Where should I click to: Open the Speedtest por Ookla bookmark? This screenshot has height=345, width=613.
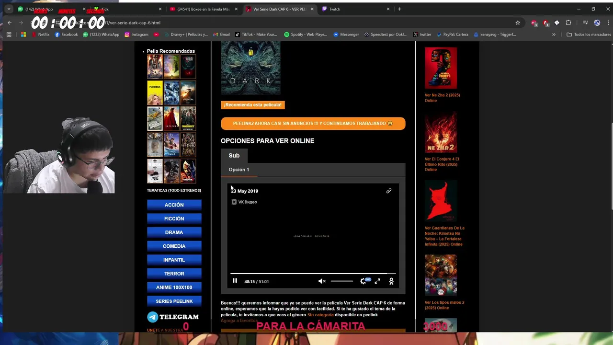click(x=386, y=34)
